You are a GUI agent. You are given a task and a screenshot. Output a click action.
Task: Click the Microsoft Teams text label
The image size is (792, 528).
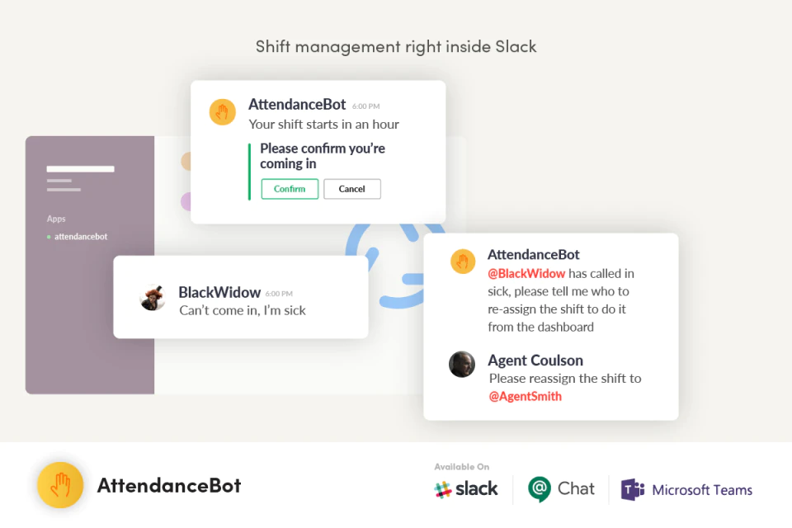[702, 489]
